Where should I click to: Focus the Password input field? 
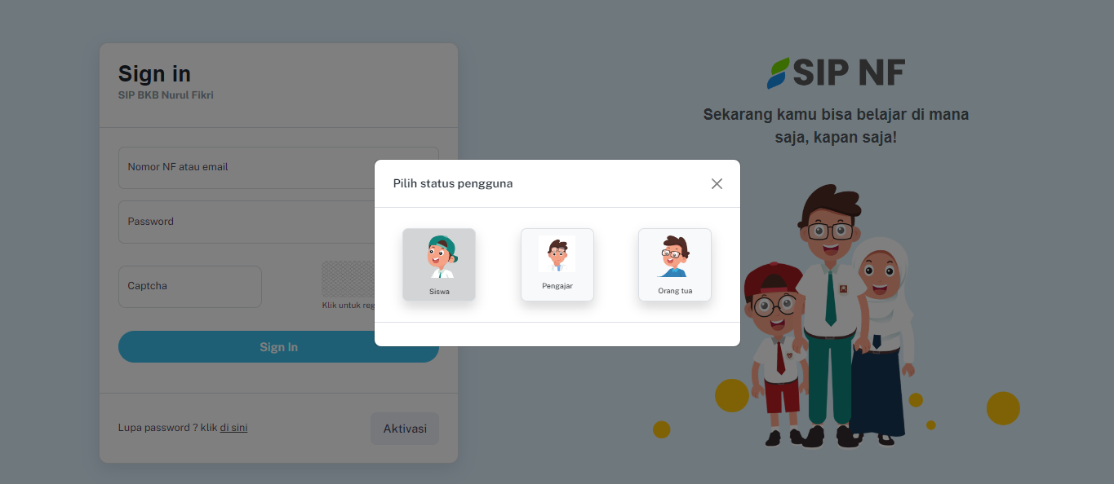click(278, 222)
